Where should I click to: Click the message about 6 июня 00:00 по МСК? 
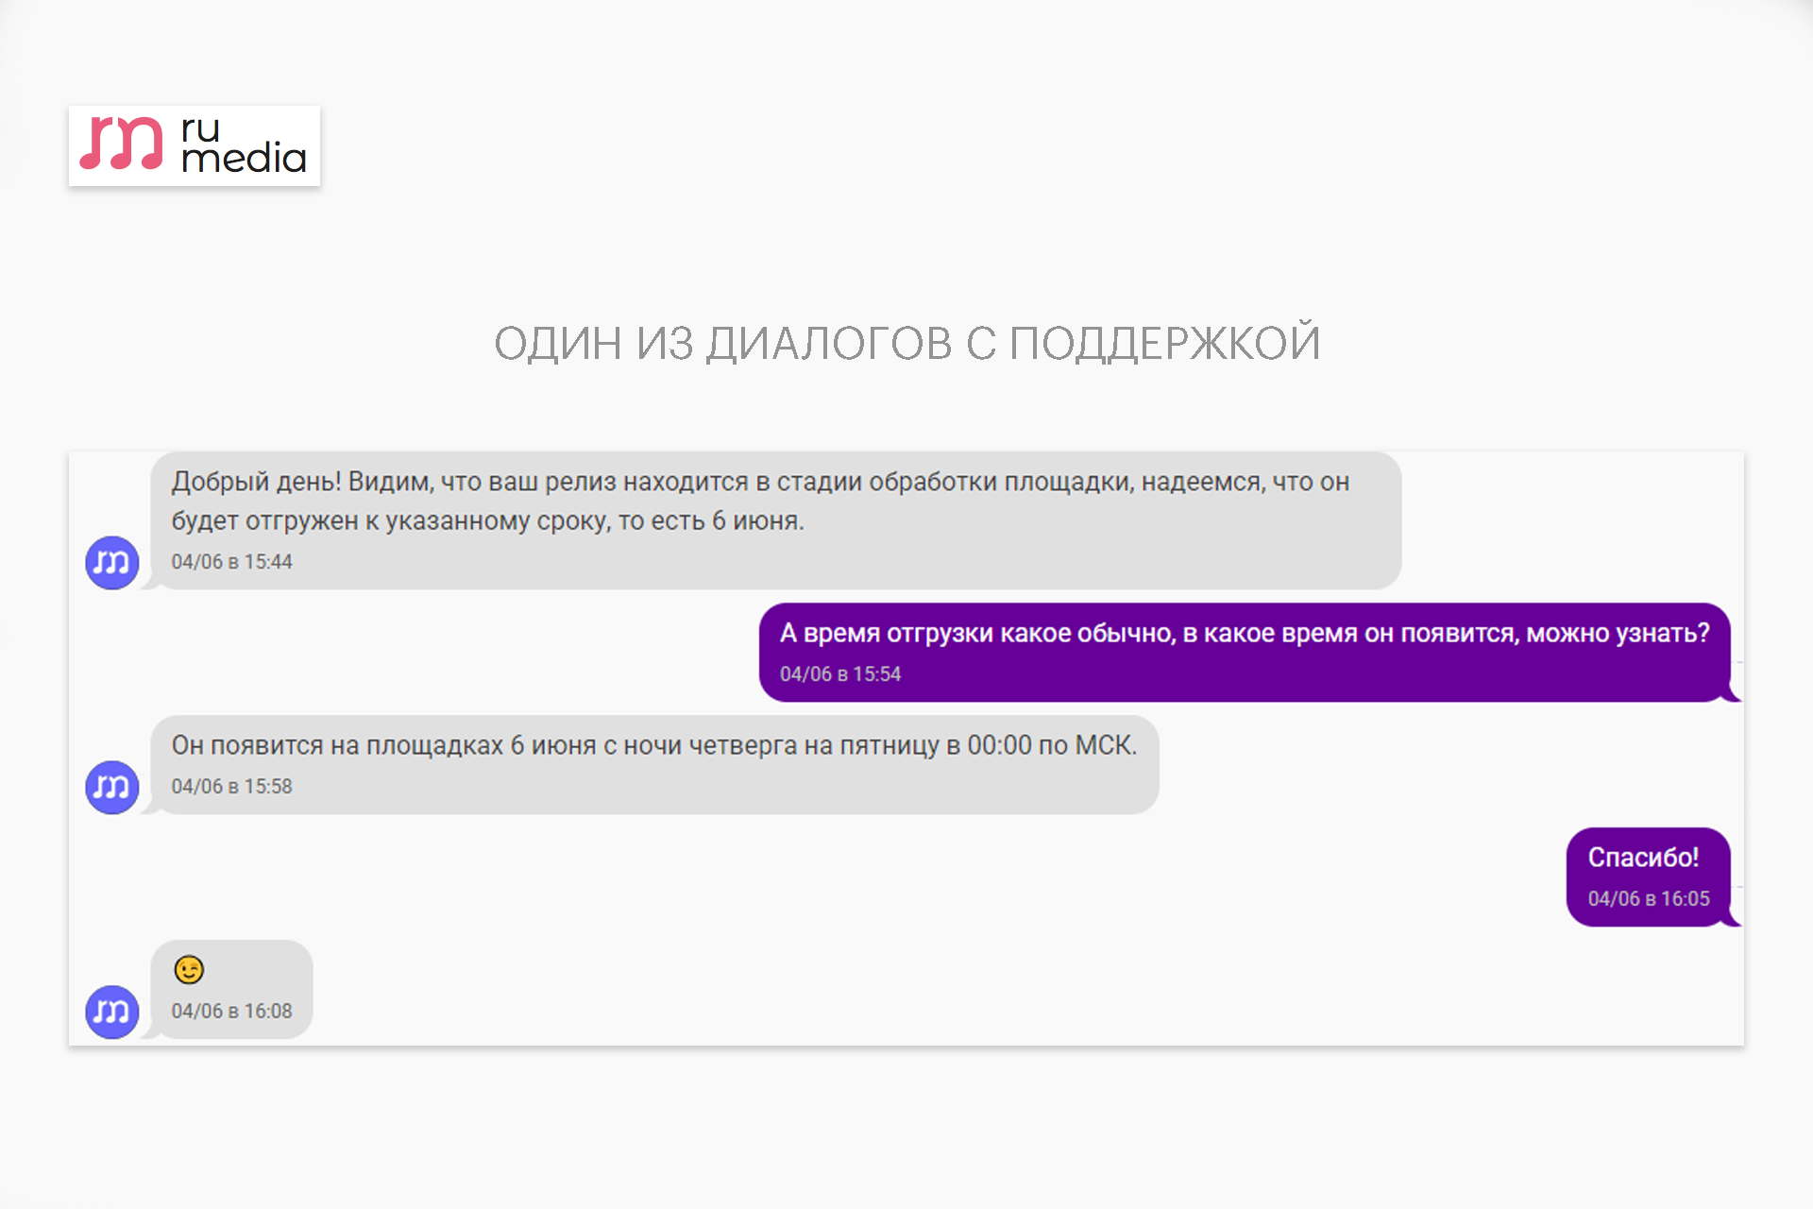[x=654, y=765]
